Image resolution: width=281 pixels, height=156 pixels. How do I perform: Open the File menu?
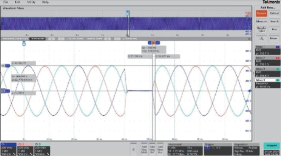pos(6,2)
